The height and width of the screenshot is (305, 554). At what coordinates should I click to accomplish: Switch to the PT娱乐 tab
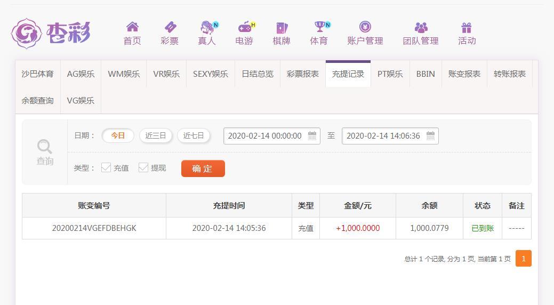pyautogui.click(x=390, y=74)
